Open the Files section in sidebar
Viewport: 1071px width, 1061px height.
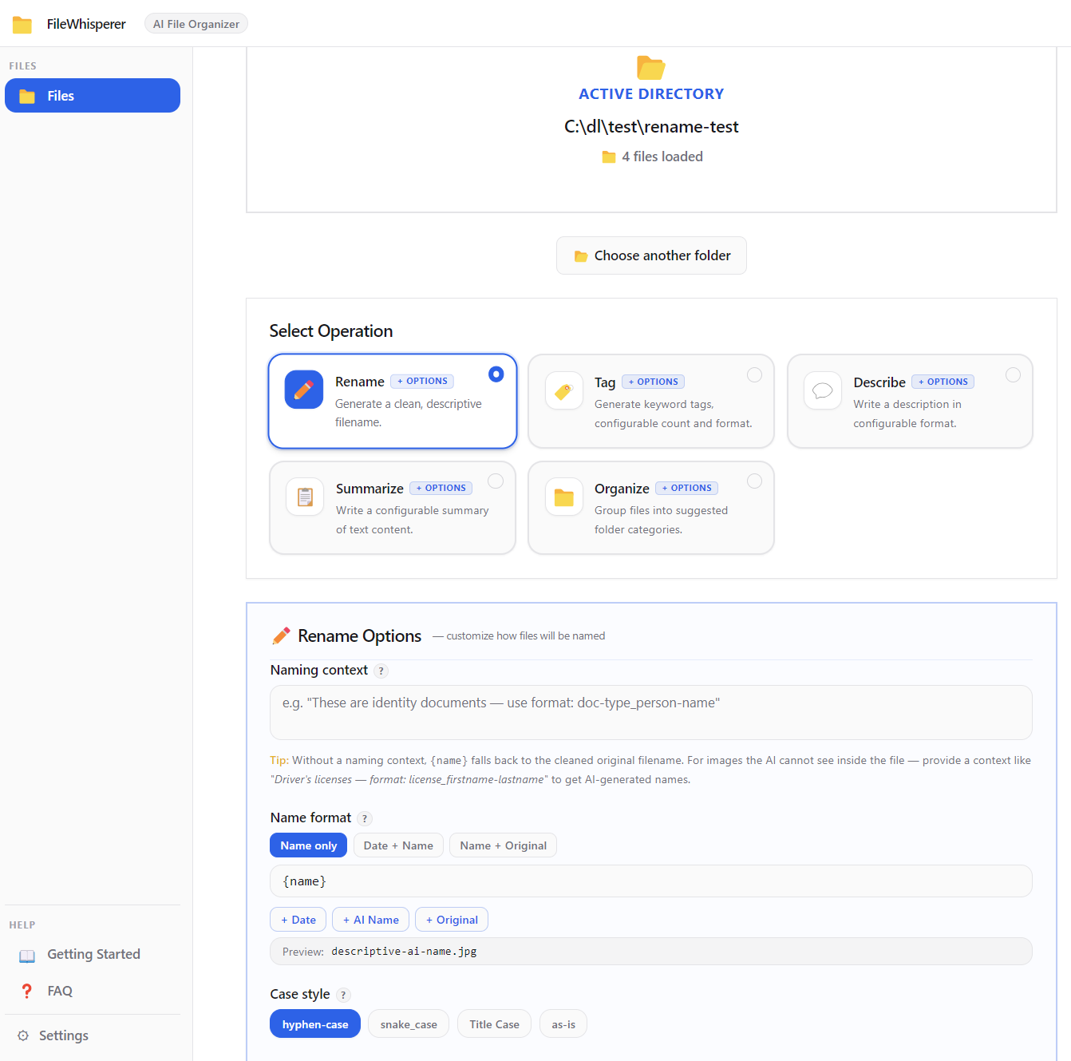[x=93, y=96]
